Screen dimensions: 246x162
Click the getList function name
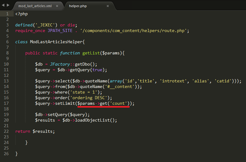tap(91, 53)
